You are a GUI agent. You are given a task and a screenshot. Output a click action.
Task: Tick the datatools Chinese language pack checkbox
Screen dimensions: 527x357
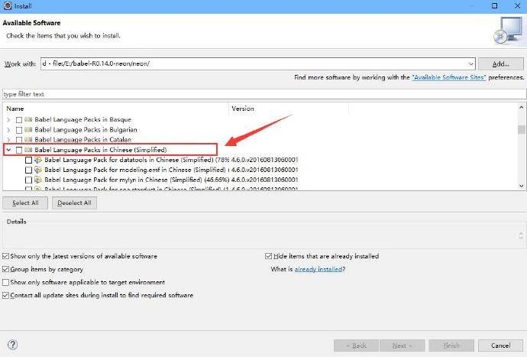click(28, 161)
